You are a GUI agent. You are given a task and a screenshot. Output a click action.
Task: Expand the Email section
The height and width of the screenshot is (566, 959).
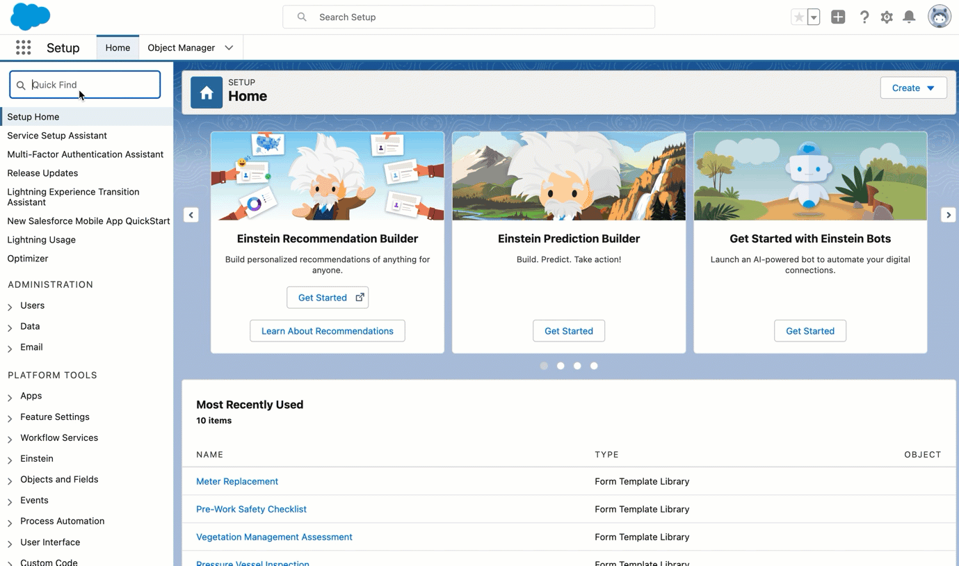[10, 348]
